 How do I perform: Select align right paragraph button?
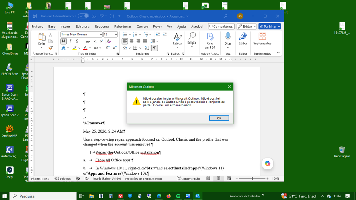(138, 41)
